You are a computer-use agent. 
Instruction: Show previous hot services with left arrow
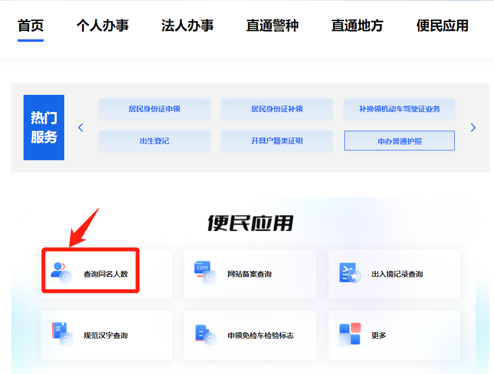[81, 128]
